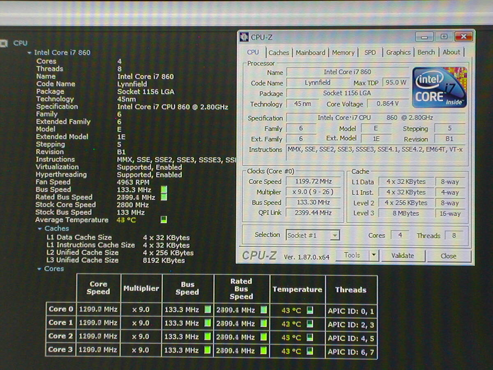
Task: Open the Memory tab
Action: [x=343, y=53]
